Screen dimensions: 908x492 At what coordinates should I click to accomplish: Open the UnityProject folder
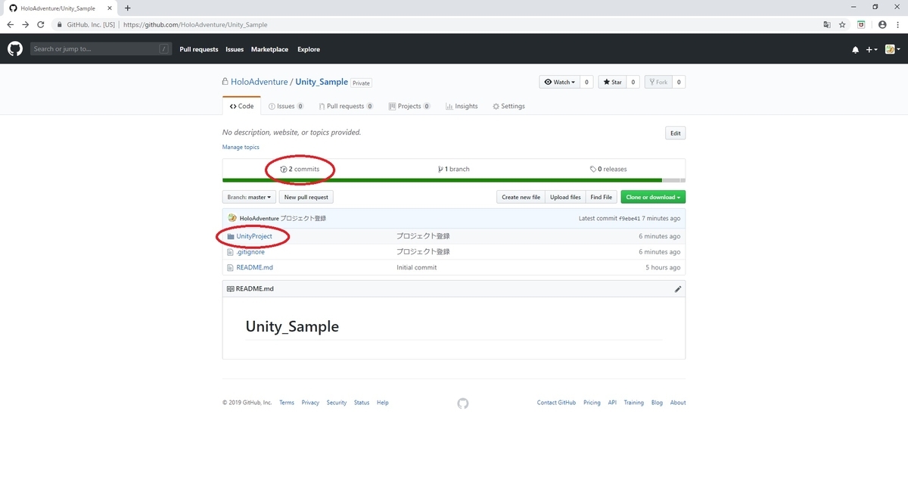point(254,236)
